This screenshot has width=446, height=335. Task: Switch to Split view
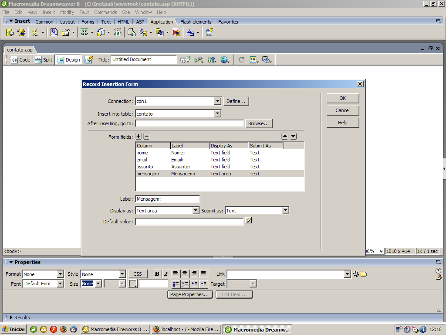click(x=44, y=60)
